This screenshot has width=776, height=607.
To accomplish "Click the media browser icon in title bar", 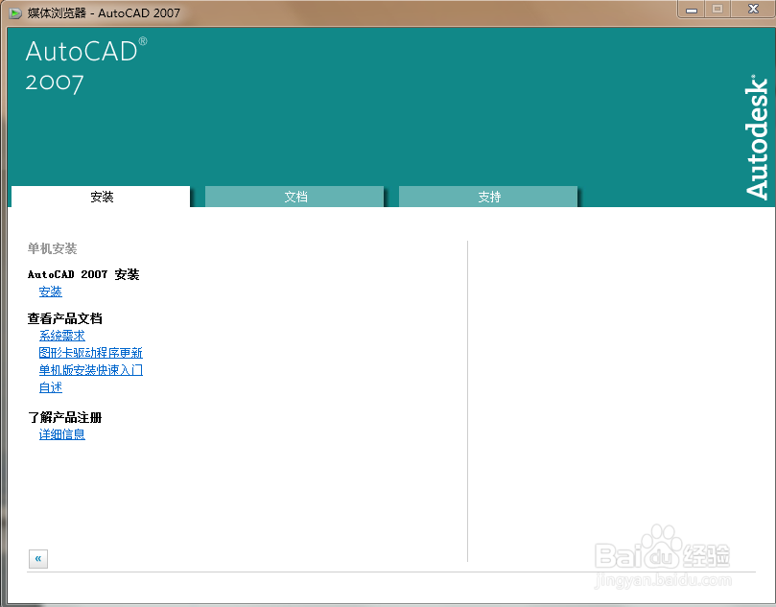I will coord(15,12).
